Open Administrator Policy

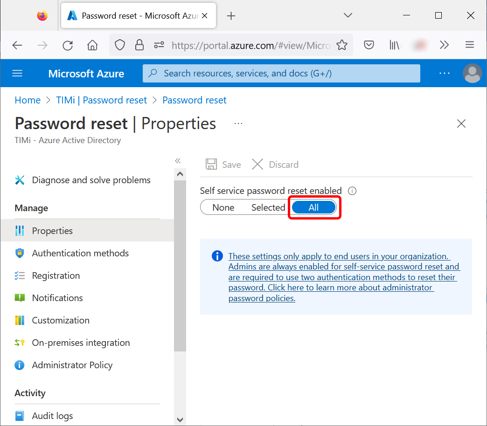coord(63,365)
